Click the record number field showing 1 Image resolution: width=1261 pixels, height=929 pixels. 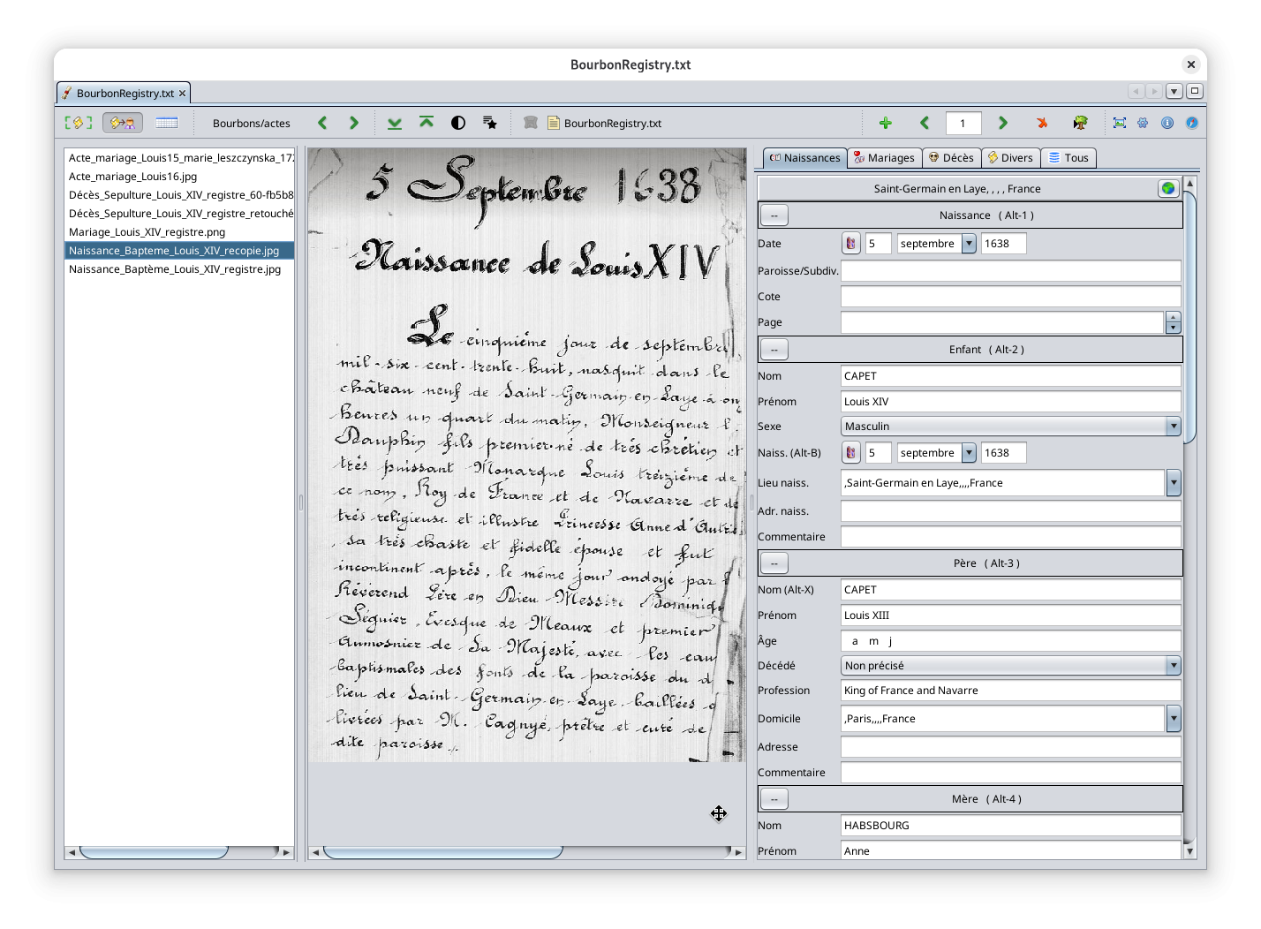tap(963, 123)
